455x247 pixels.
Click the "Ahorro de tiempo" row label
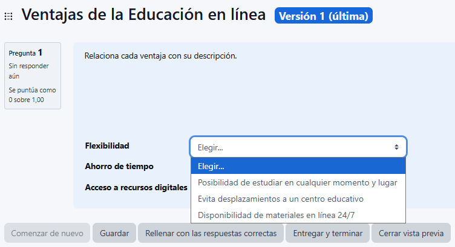(x=119, y=166)
